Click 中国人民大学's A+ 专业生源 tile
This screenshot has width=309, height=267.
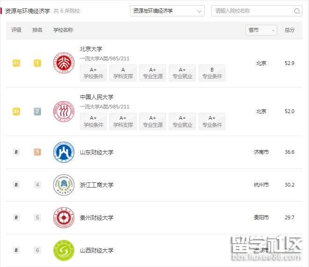pos(152,121)
